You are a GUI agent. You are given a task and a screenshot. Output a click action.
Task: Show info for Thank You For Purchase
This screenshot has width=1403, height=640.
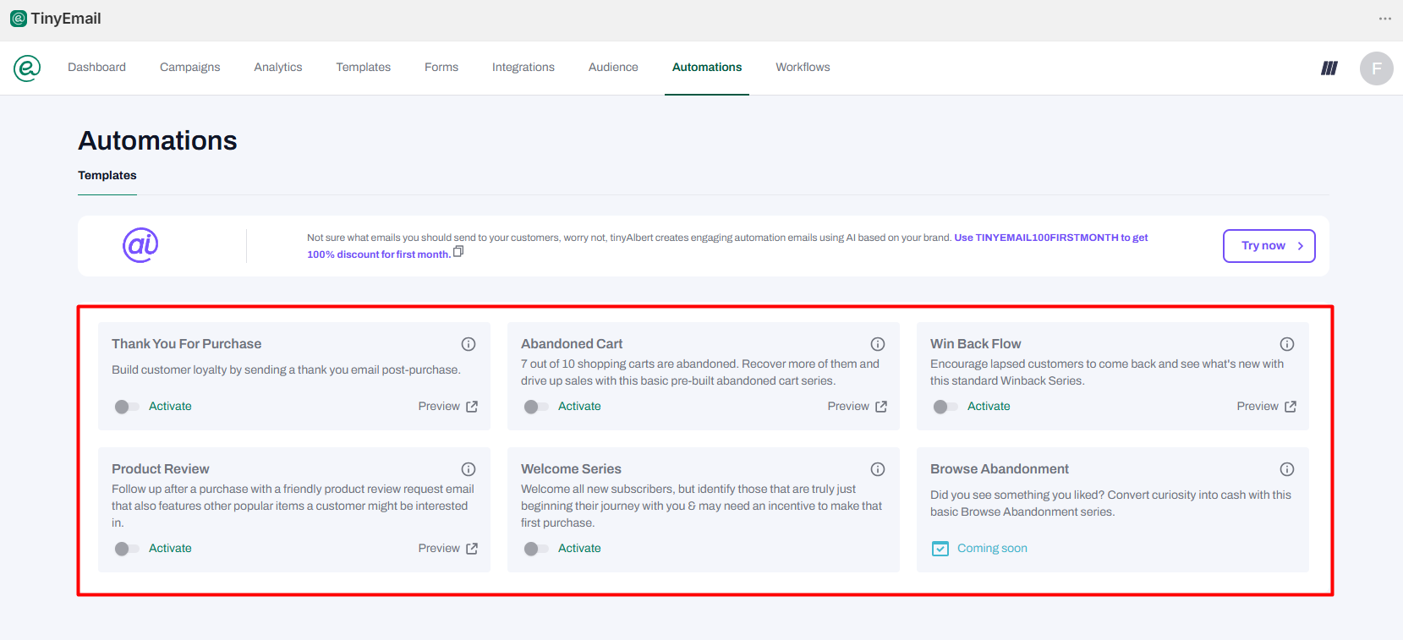pos(469,344)
